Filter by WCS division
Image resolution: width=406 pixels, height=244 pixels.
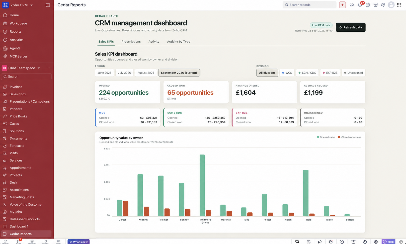click(x=287, y=73)
